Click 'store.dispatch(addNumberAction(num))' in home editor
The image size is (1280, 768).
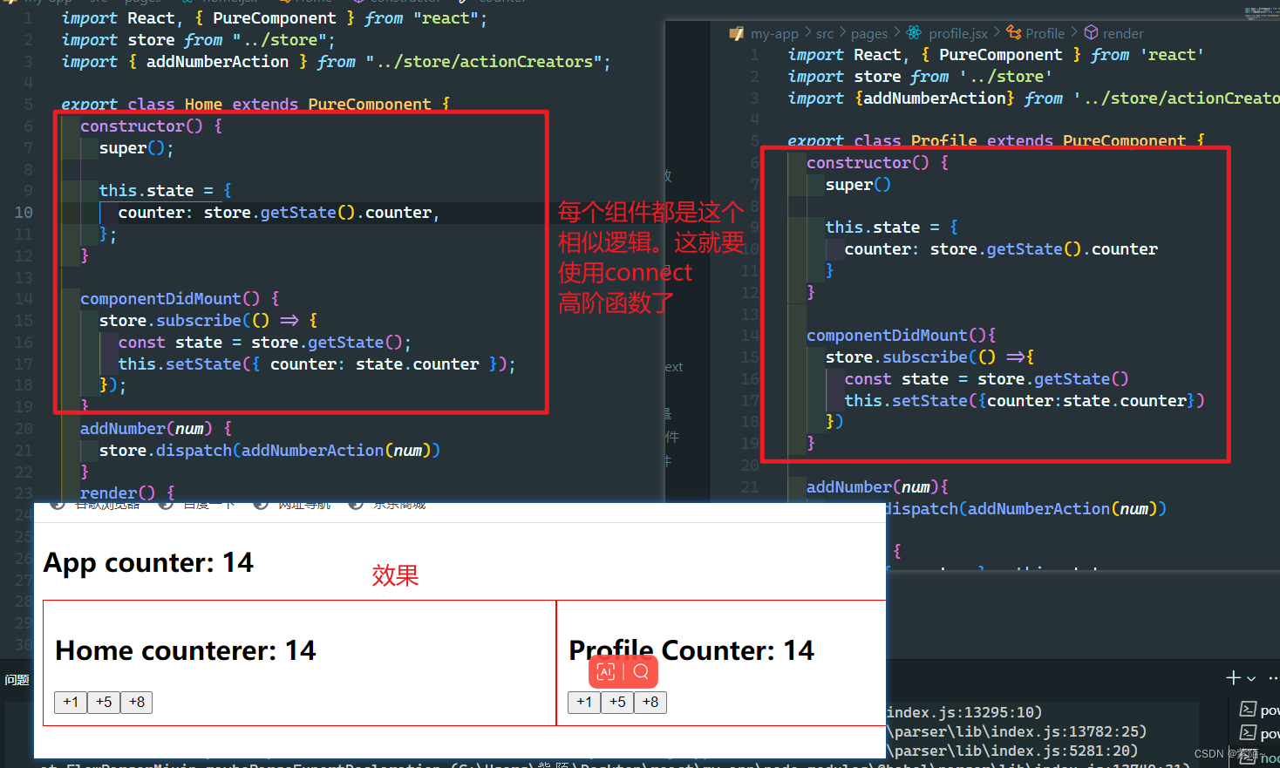pyautogui.click(x=269, y=450)
